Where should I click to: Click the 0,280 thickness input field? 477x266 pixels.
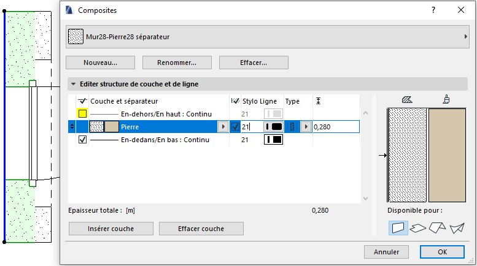[335, 127]
